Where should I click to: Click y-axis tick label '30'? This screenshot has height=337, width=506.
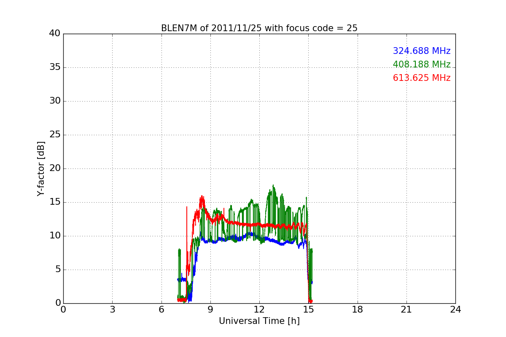pyautogui.click(x=55, y=101)
